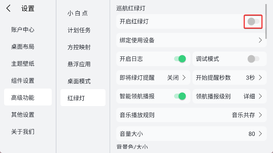
Task: Show the 悬浮应用 page
Action: pyautogui.click(x=79, y=64)
